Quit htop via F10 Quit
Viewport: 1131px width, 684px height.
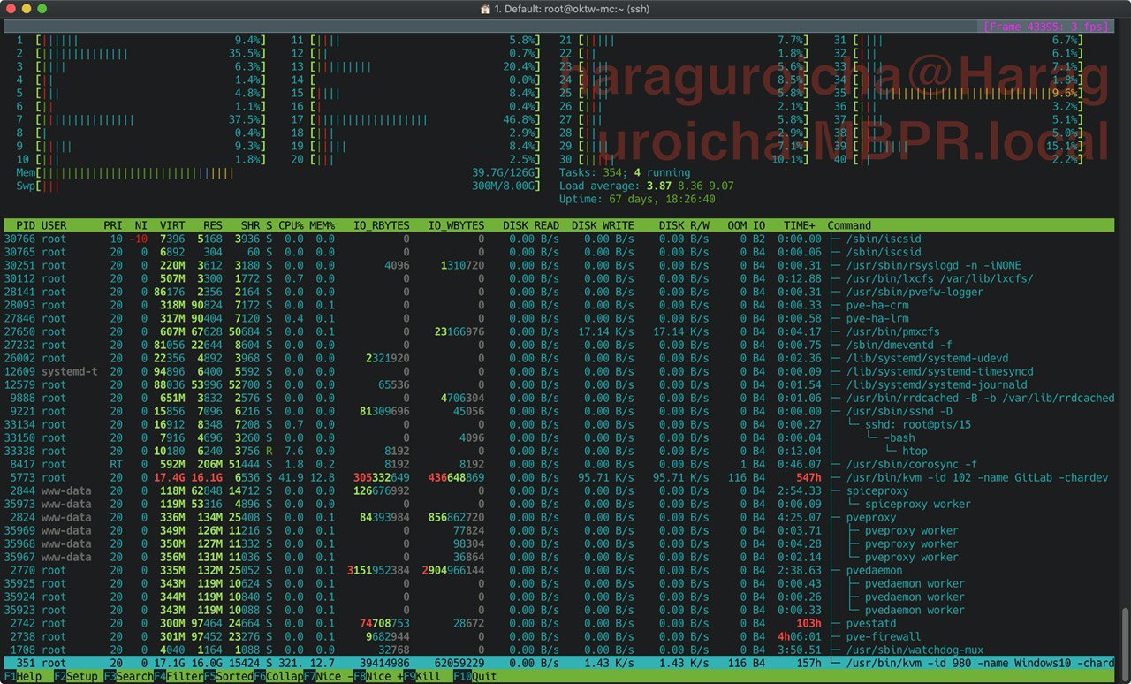477,676
